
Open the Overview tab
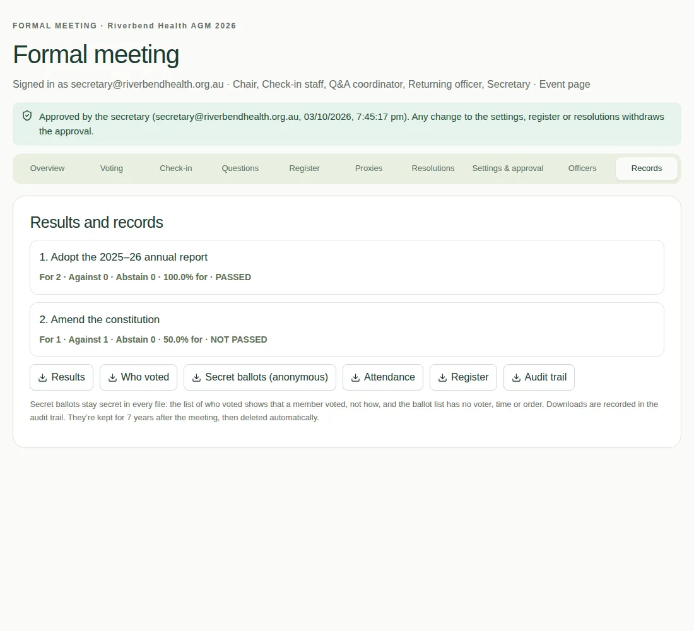(47, 168)
